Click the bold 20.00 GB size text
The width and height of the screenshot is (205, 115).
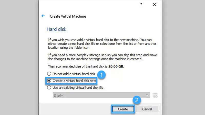116,66
